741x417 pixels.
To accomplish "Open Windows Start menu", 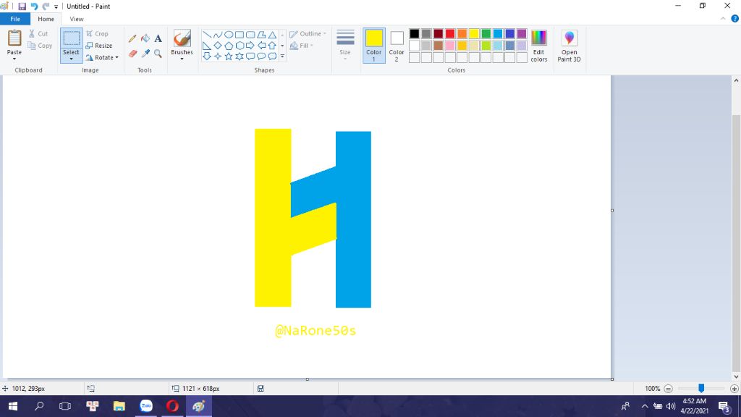I will (x=13, y=406).
